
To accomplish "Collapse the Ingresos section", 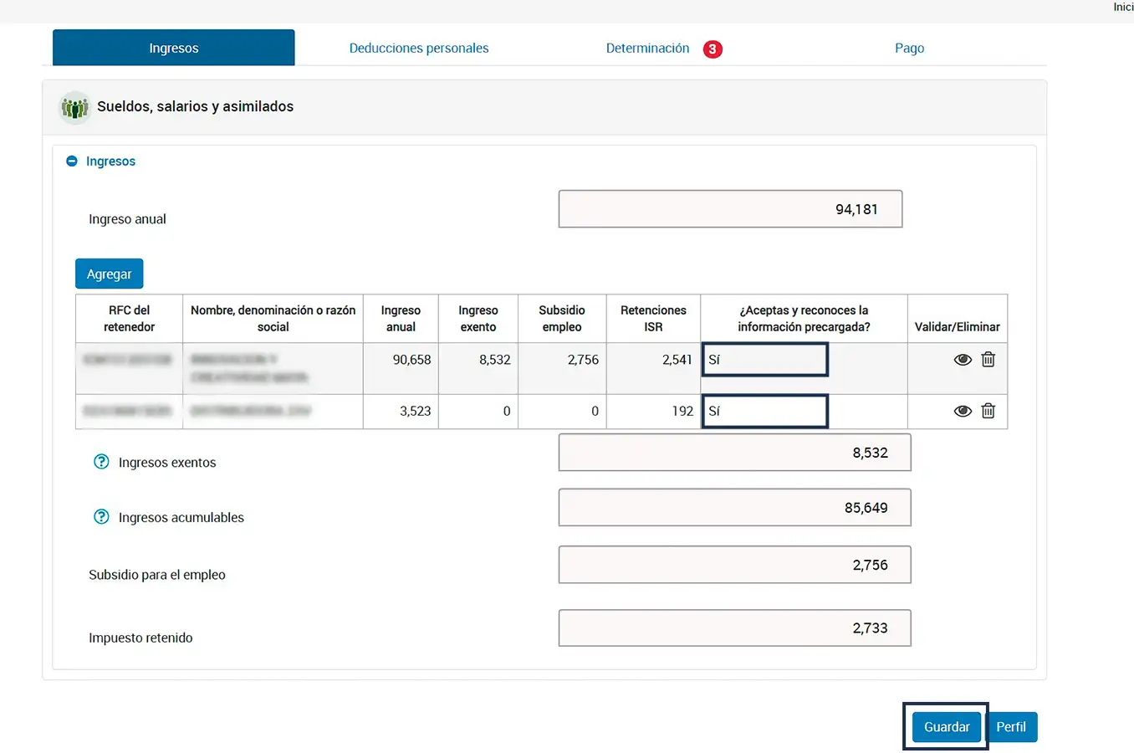I will click(x=72, y=161).
